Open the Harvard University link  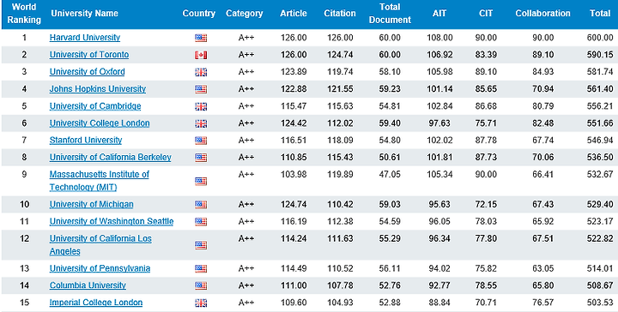[85, 38]
